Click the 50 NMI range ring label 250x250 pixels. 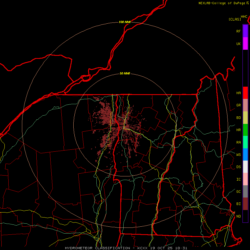point(125,73)
